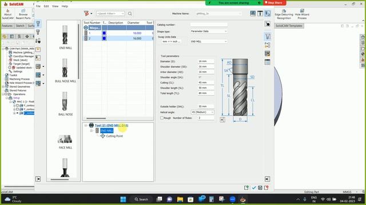
Task: Collapse the Tool (2) tree expander
Action: 86,125
